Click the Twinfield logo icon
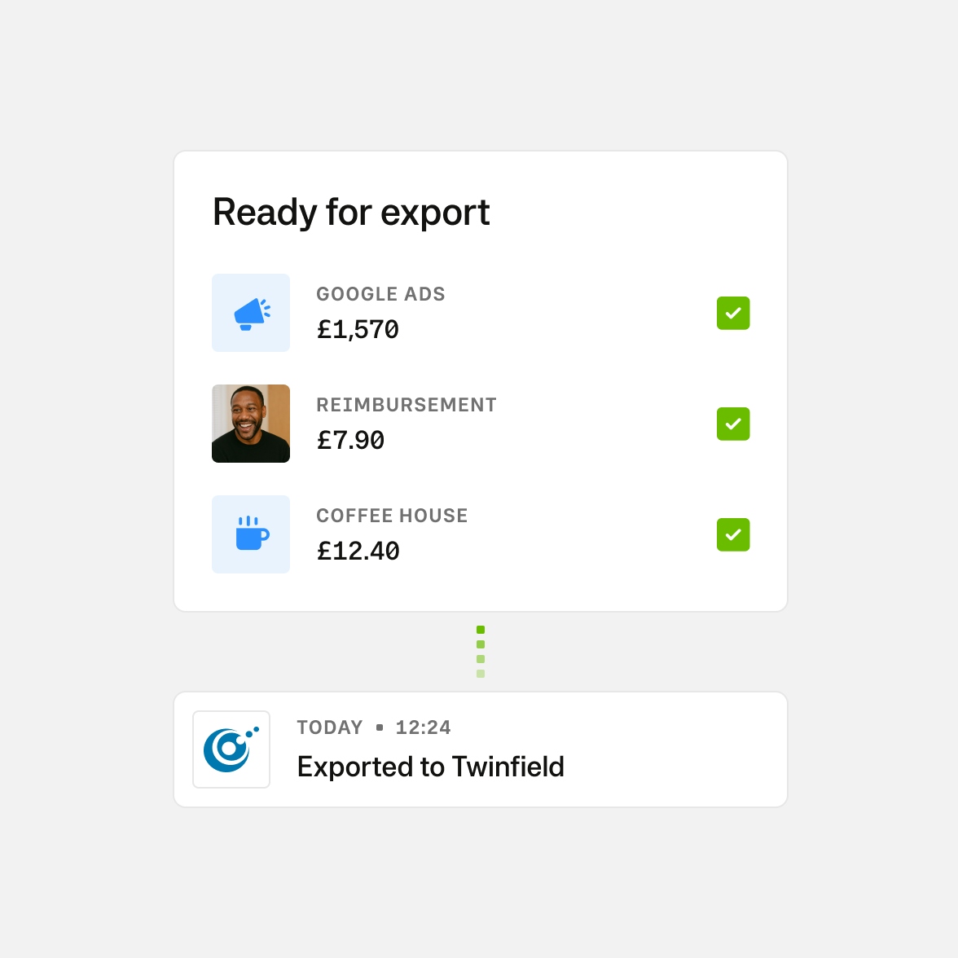 click(231, 749)
